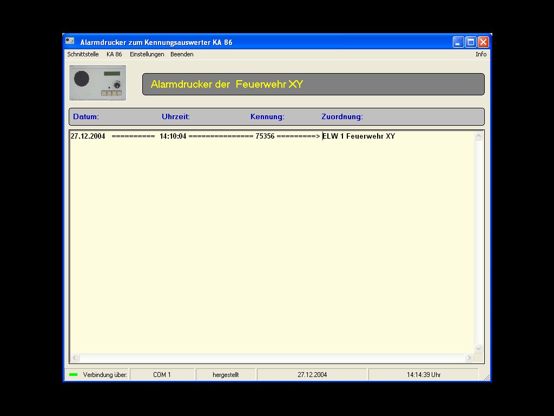Click the scroll up arrow in log

(478, 136)
